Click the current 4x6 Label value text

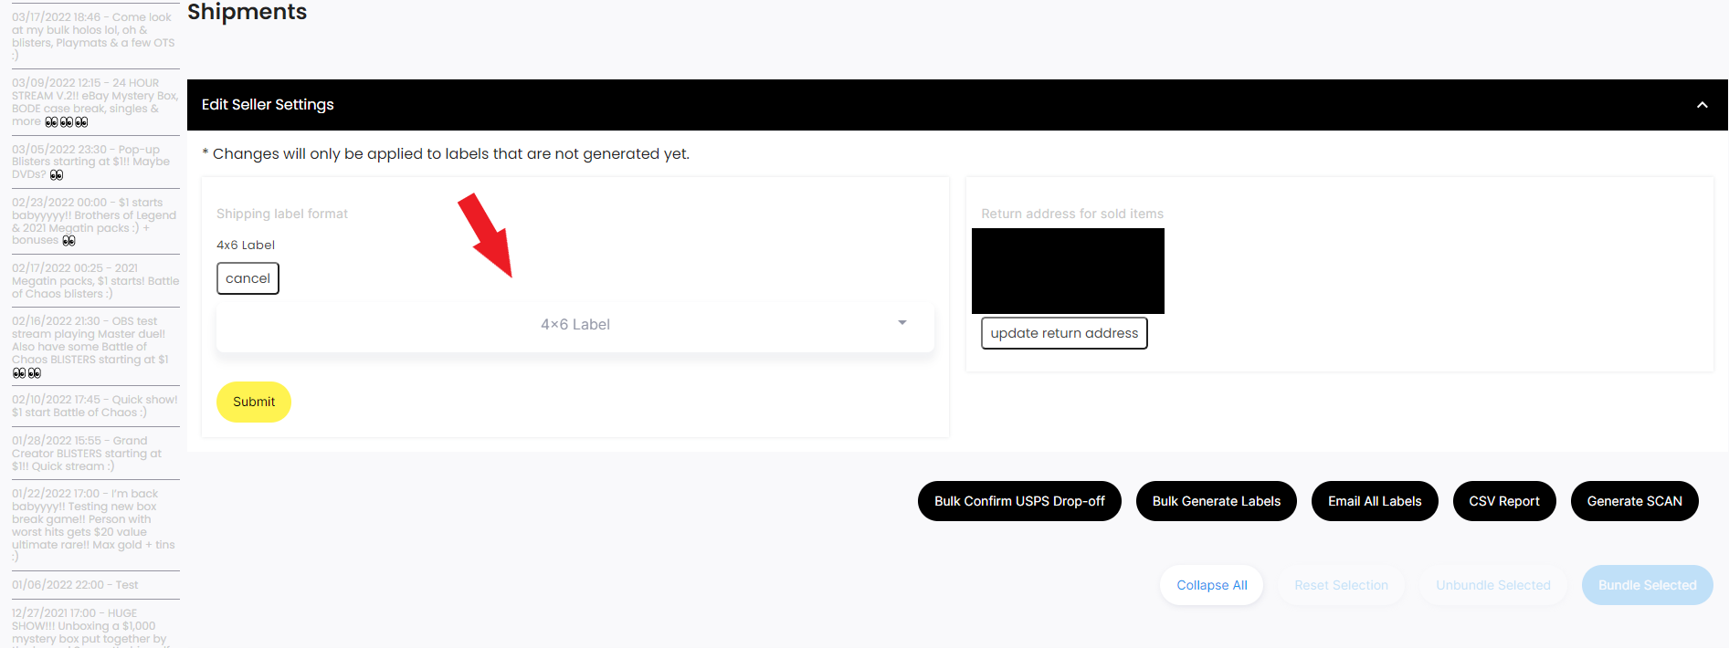click(x=246, y=245)
